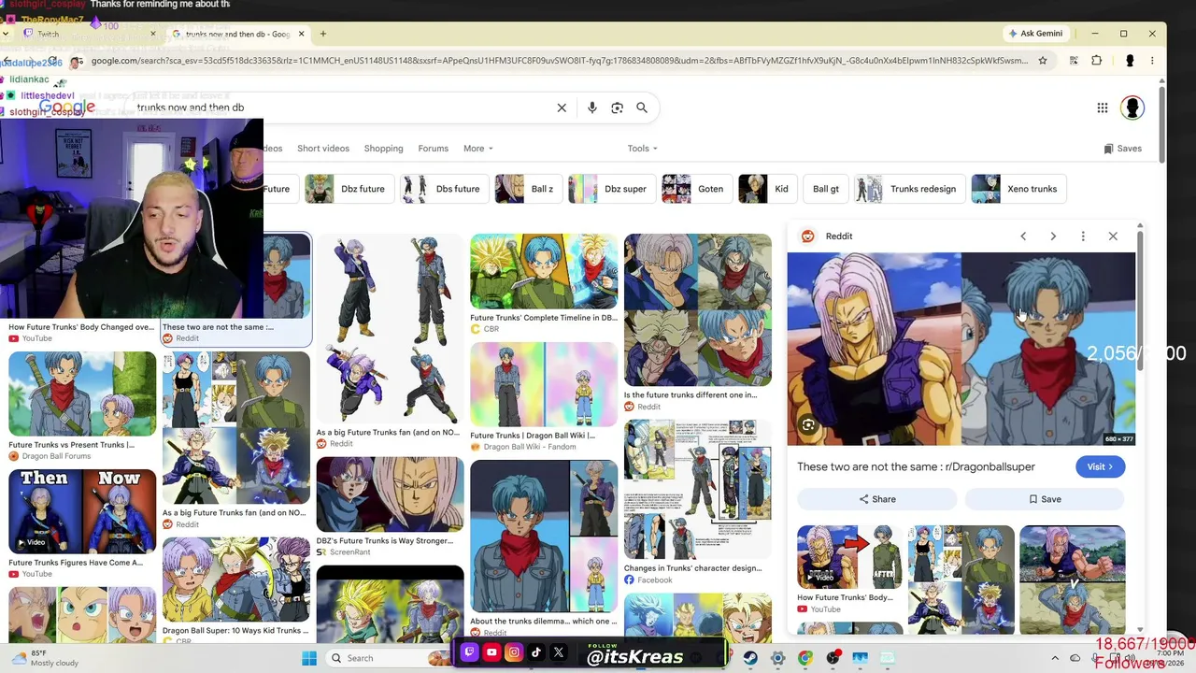The image size is (1196, 673).
Task: Open Google Lens image search
Action: click(x=617, y=107)
